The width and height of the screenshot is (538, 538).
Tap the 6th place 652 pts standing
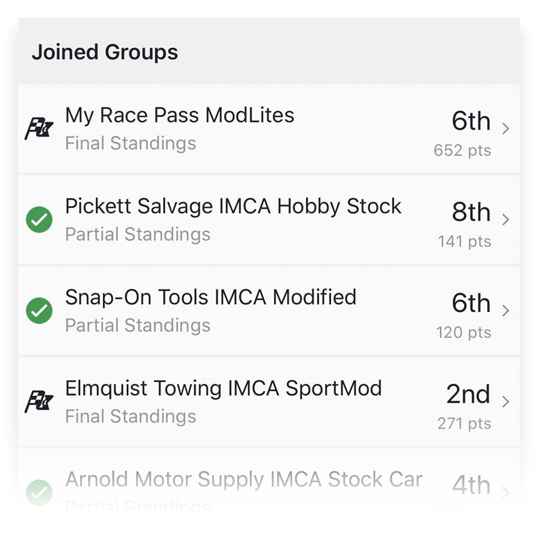(x=463, y=134)
